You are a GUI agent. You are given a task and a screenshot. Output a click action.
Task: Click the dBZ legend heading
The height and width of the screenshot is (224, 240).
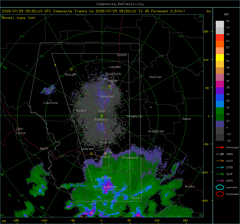pyautogui.click(x=226, y=14)
